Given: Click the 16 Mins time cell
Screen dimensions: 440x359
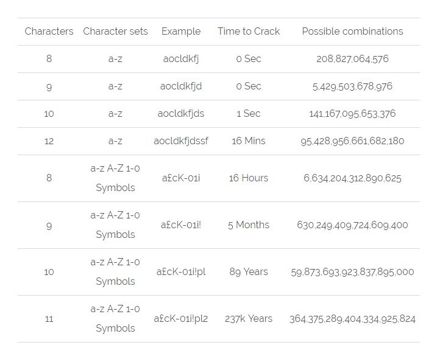Looking at the screenshot, I should (249, 141).
